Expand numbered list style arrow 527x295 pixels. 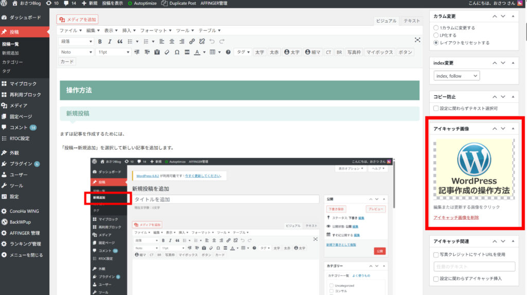coord(153,41)
